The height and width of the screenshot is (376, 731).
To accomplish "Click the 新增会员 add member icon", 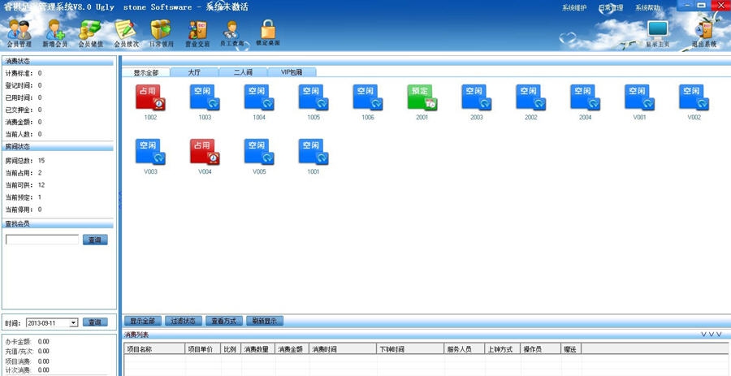I will tap(55, 32).
